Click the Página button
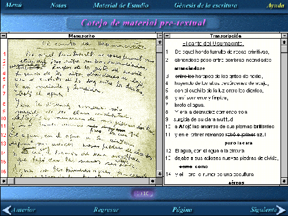The image size is (288, 216). (x=182, y=210)
